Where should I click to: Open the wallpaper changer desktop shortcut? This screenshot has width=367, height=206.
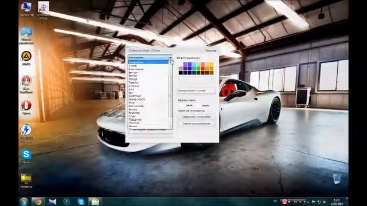[x=44, y=10]
